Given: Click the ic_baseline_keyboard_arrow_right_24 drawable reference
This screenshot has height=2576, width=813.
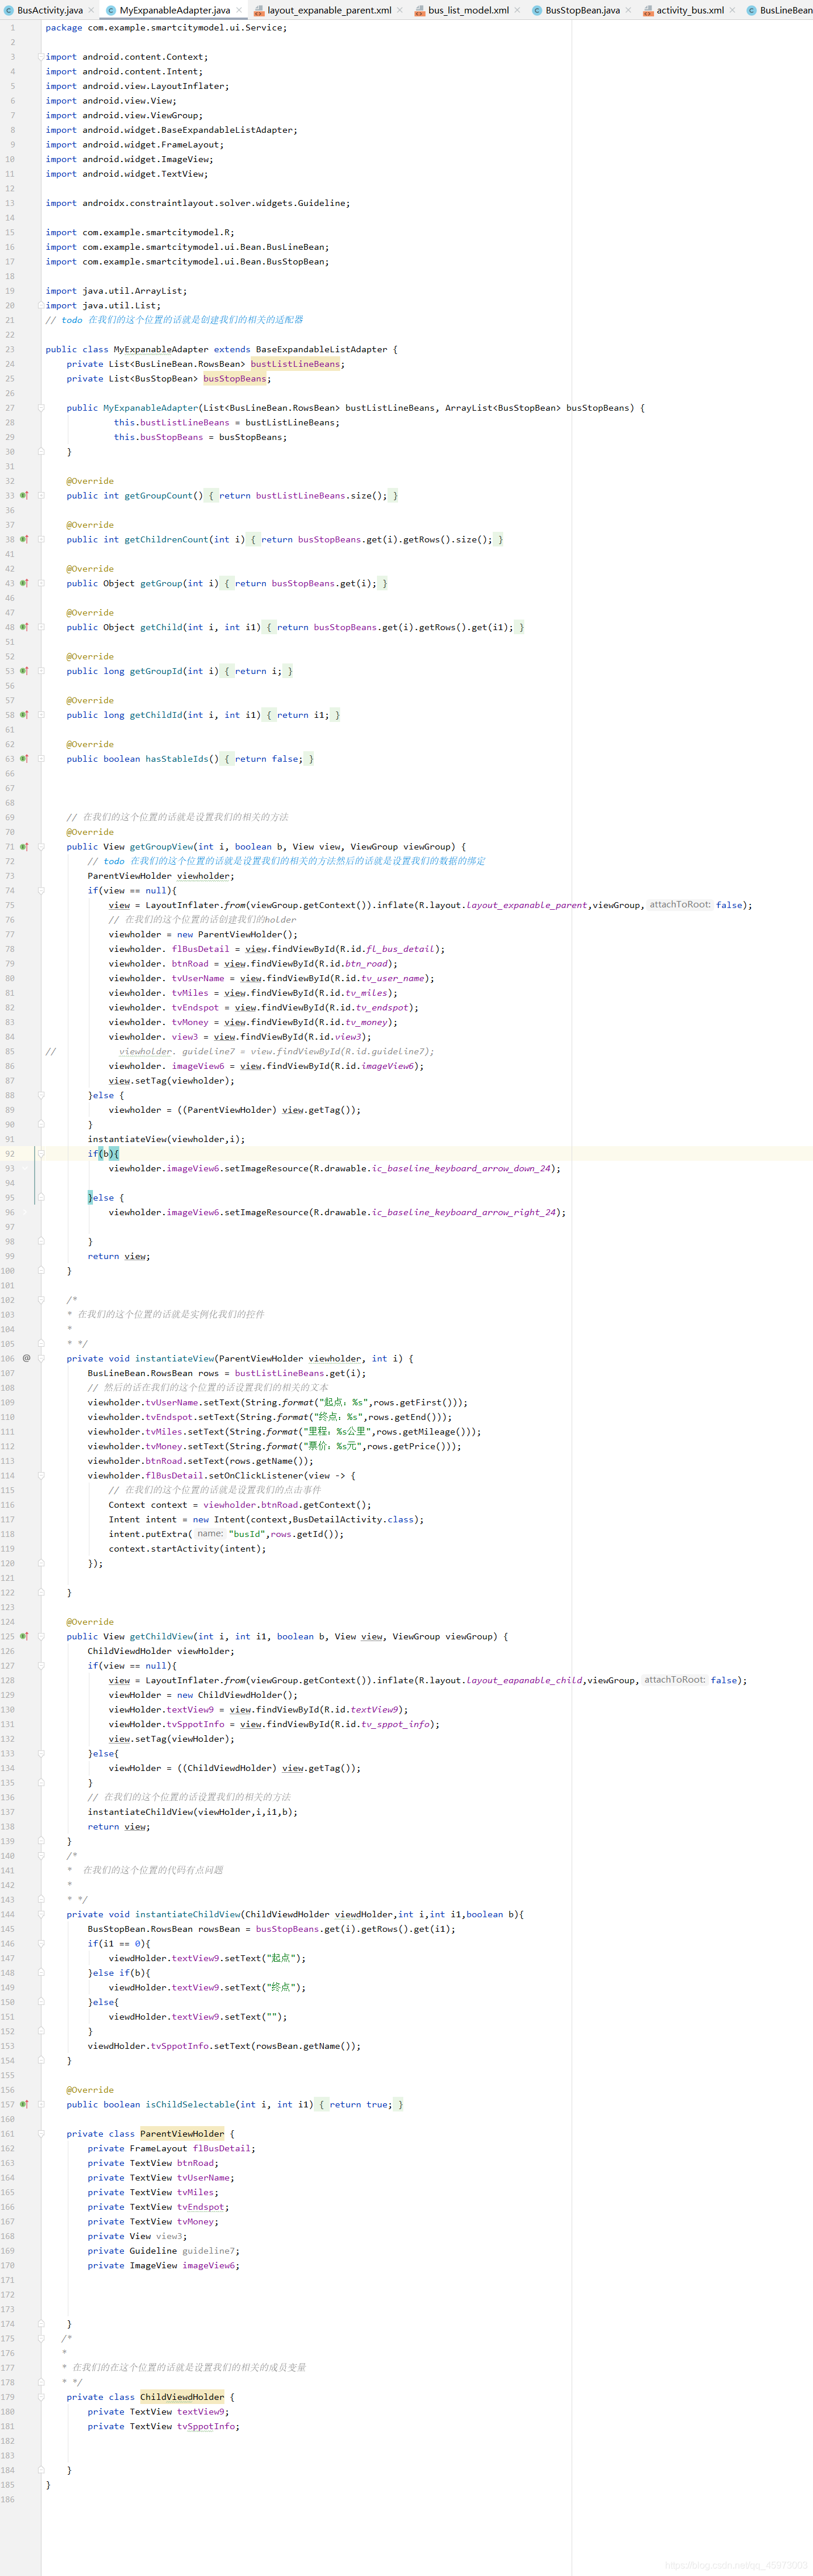Looking at the screenshot, I should [x=465, y=1213].
